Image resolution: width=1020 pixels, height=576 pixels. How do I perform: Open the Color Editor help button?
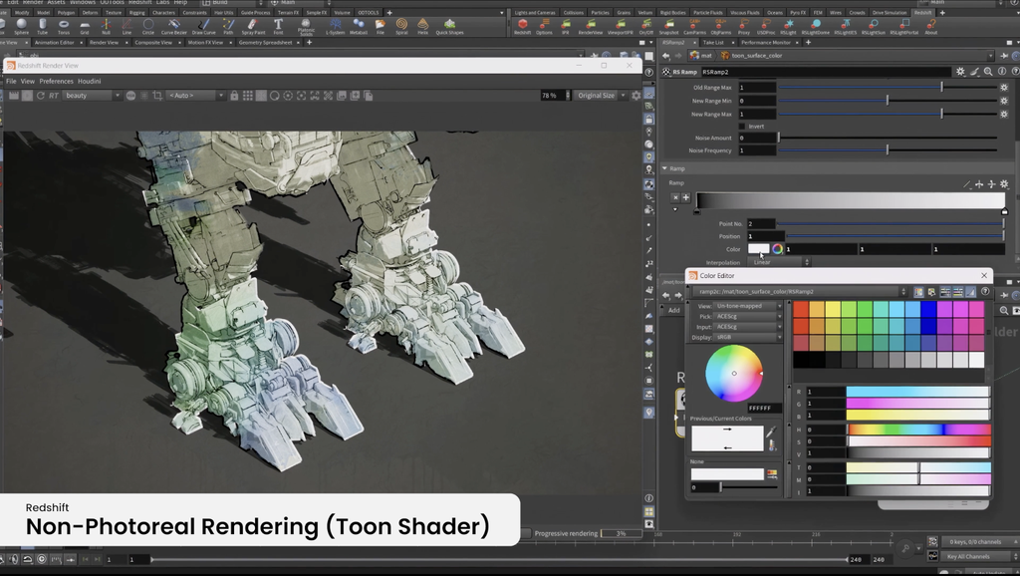click(x=985, y=291)
